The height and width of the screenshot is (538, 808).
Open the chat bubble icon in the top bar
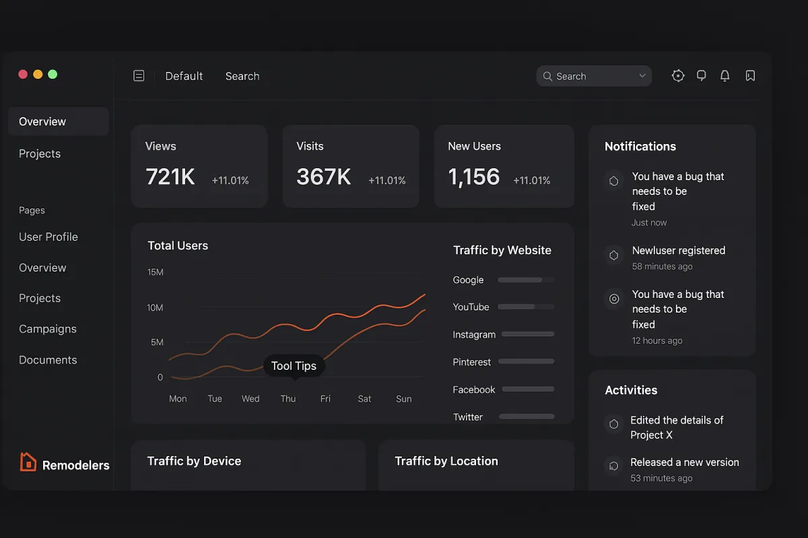(702, 76)
